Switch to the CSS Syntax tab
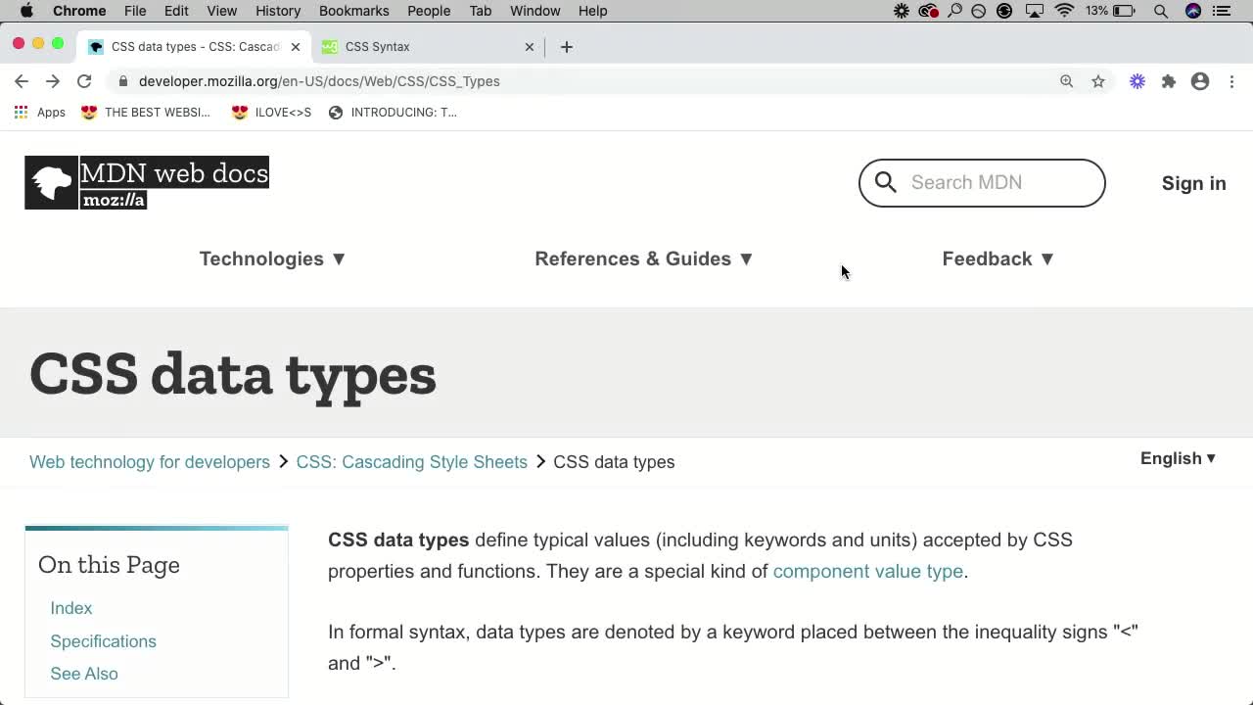1253x705 pixels. pyautogui.click(x=421, y=46)
